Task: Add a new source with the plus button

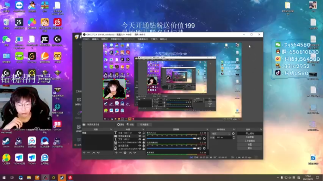Action: pos(116,153)
